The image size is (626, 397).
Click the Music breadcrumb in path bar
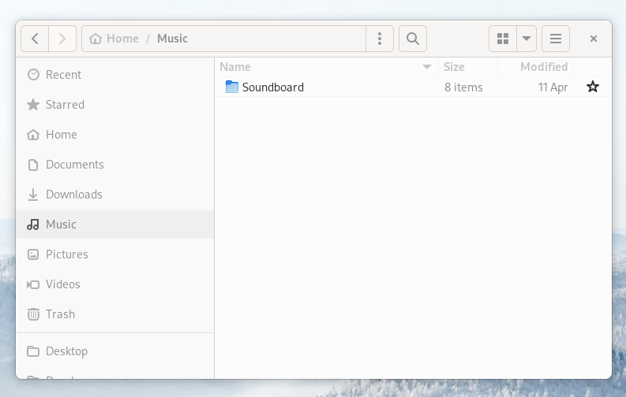tap(172, 39)
